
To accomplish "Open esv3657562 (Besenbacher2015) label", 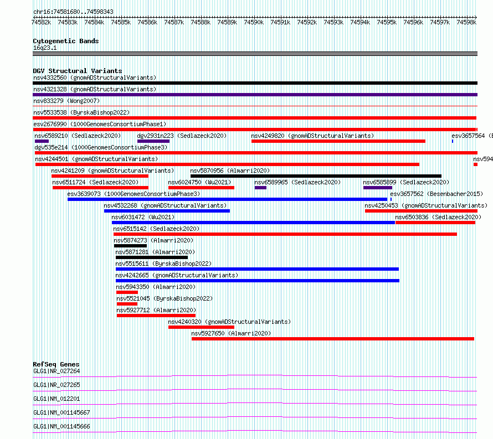I will [x=436, y=194].
